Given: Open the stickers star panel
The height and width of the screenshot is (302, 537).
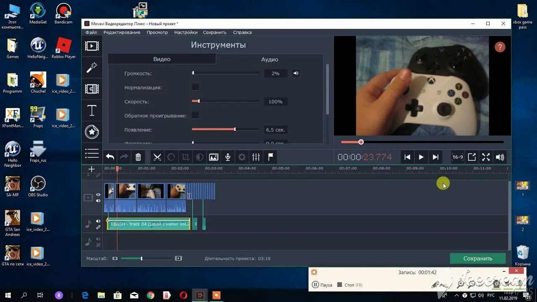Looking at the screenshot, I should [x=92, y=132].
